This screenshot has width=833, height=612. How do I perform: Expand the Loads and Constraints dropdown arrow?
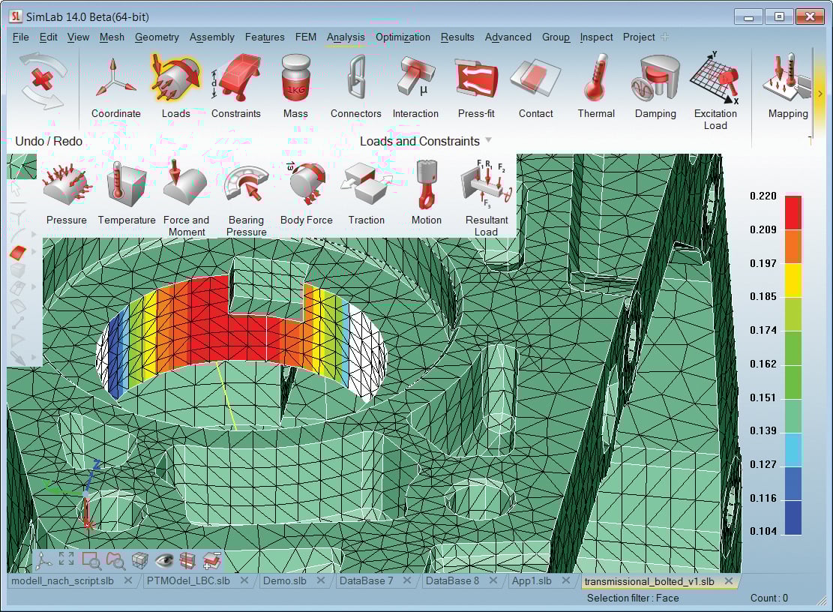tap(488, 140)
